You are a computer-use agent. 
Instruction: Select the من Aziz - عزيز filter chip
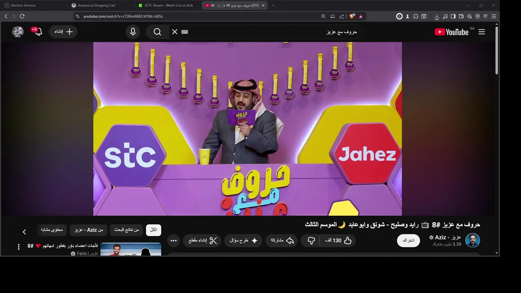[x=89, y=230]
